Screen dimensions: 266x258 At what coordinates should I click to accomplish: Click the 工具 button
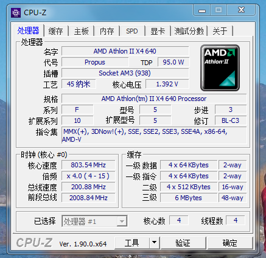pos(132,243)
